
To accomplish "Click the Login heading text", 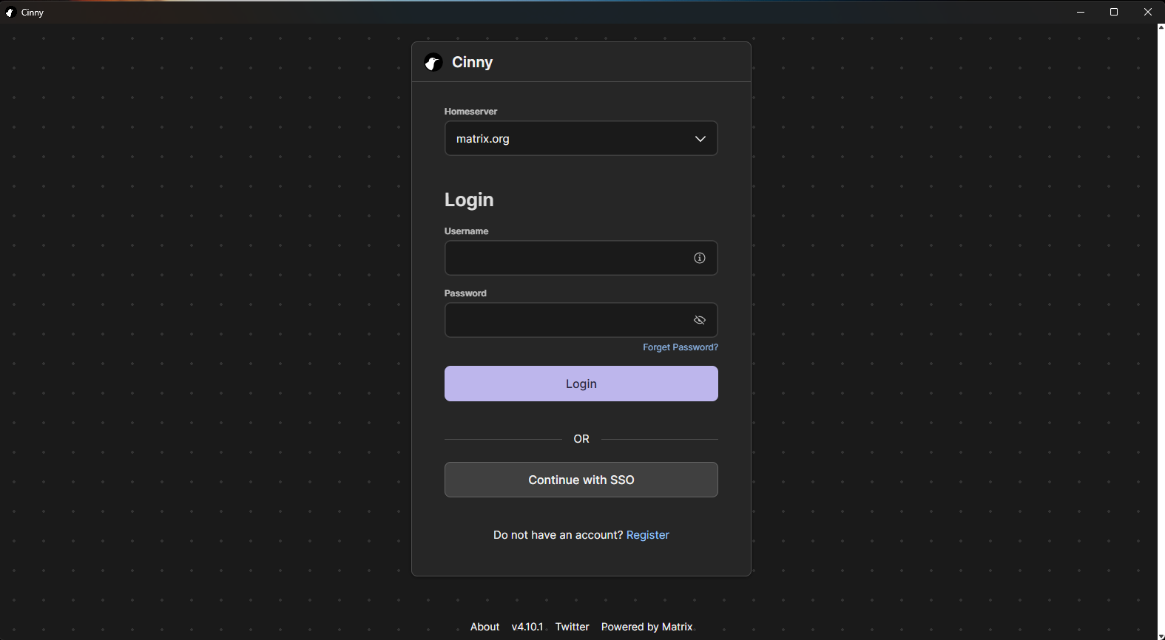I will [x=469, y=200].
